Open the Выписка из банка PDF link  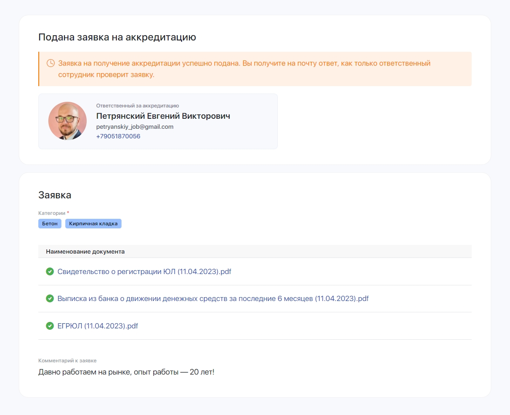point(213,298)
